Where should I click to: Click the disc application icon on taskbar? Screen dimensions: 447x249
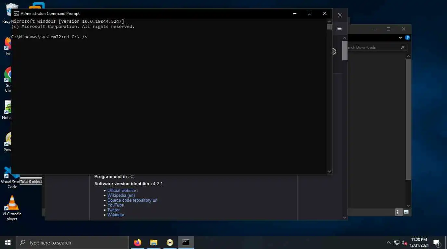(170, 243)
